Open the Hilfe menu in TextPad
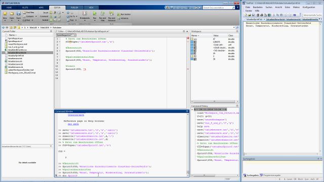 click(x=257, y=11)
